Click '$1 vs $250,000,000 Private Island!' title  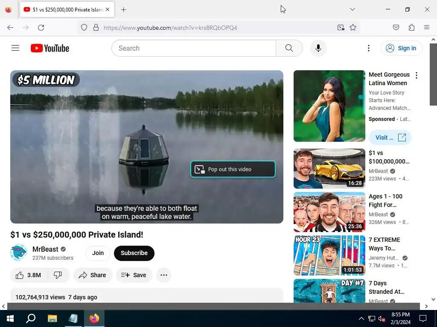(x=77, y=235)
